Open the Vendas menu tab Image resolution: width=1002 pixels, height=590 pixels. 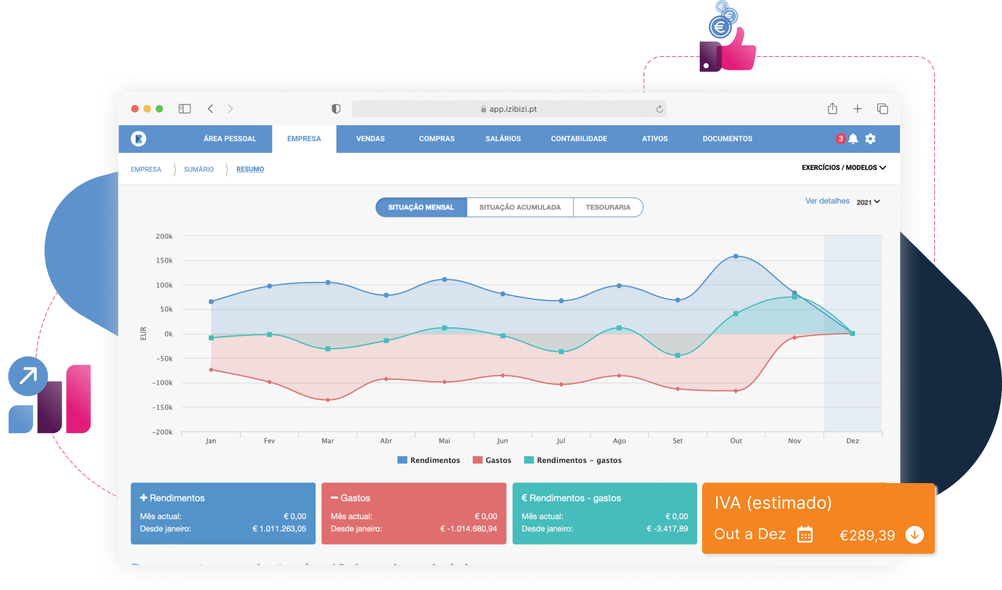[x=370, y=139]
